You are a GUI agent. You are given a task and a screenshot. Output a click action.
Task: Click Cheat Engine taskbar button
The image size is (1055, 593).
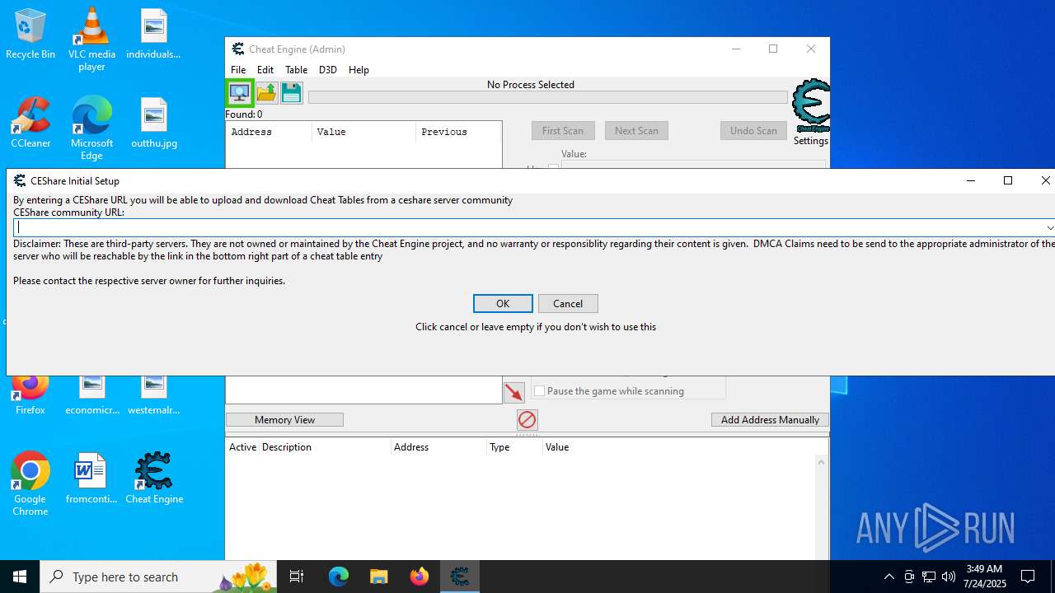click(x=460, y=577)
